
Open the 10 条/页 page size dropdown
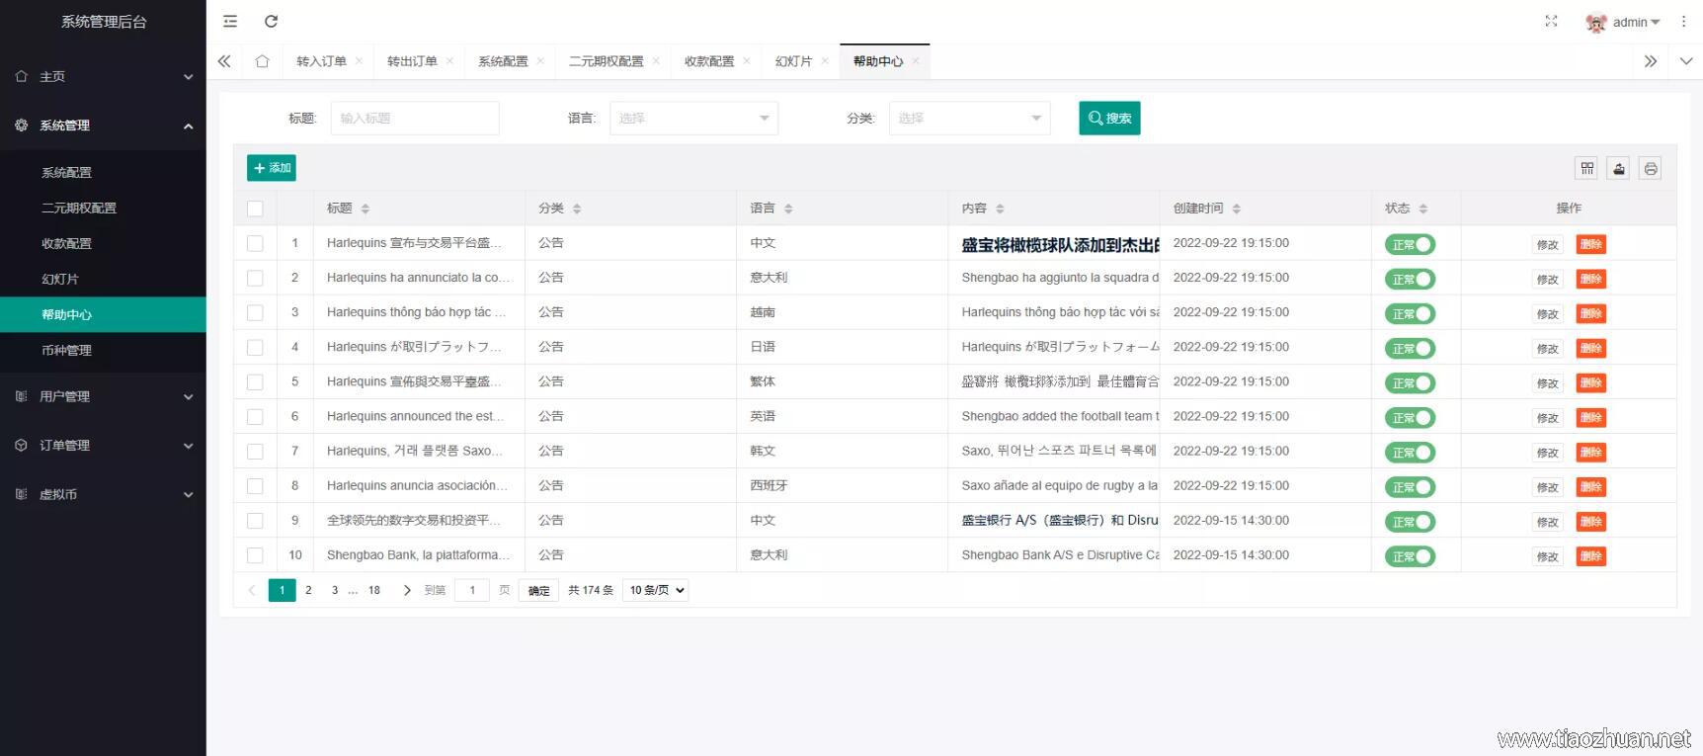tap(655, 590)
